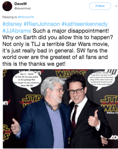118x149 pixels.
Task: Expand the tweet options chevron
Action: pyautogui.click(x=116, y=6)
